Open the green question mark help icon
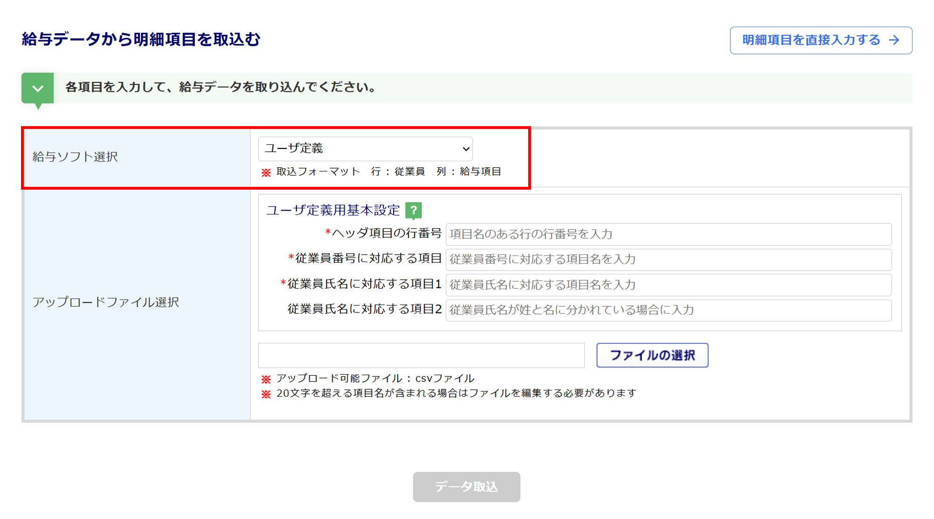Screen dimensions: 934x519 pos(413,210)
